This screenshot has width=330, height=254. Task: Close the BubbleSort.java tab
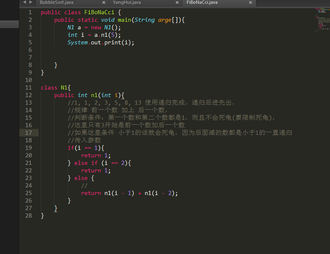point(104,3)
